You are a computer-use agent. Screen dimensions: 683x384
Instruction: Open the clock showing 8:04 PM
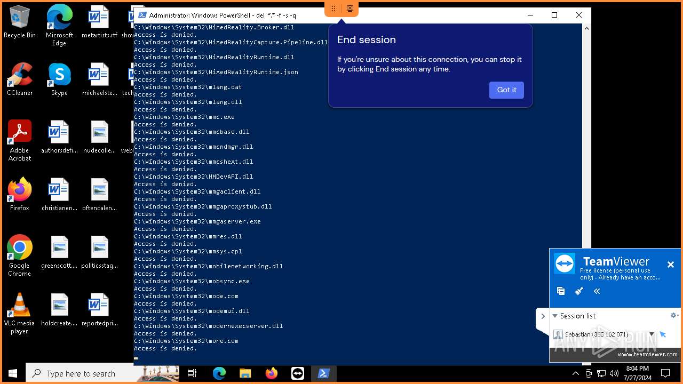tap(637, 373)
